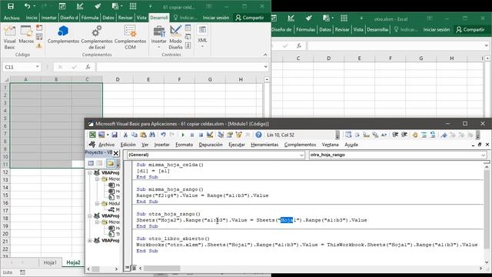492x277 pixels.
Task: Click Cut icon in VBA toolbar
Action: (x=125, y=135)
